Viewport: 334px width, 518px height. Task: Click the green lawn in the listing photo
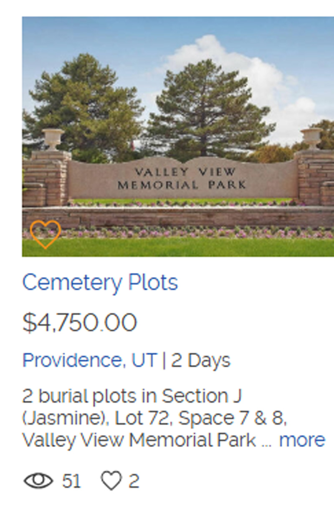180,248
